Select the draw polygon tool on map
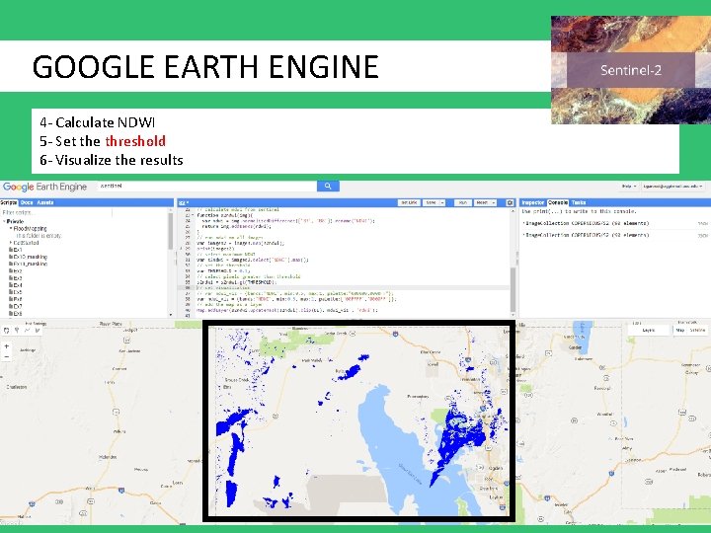The height and width of the screenshot is (533, 711). (x=38, y=331)
